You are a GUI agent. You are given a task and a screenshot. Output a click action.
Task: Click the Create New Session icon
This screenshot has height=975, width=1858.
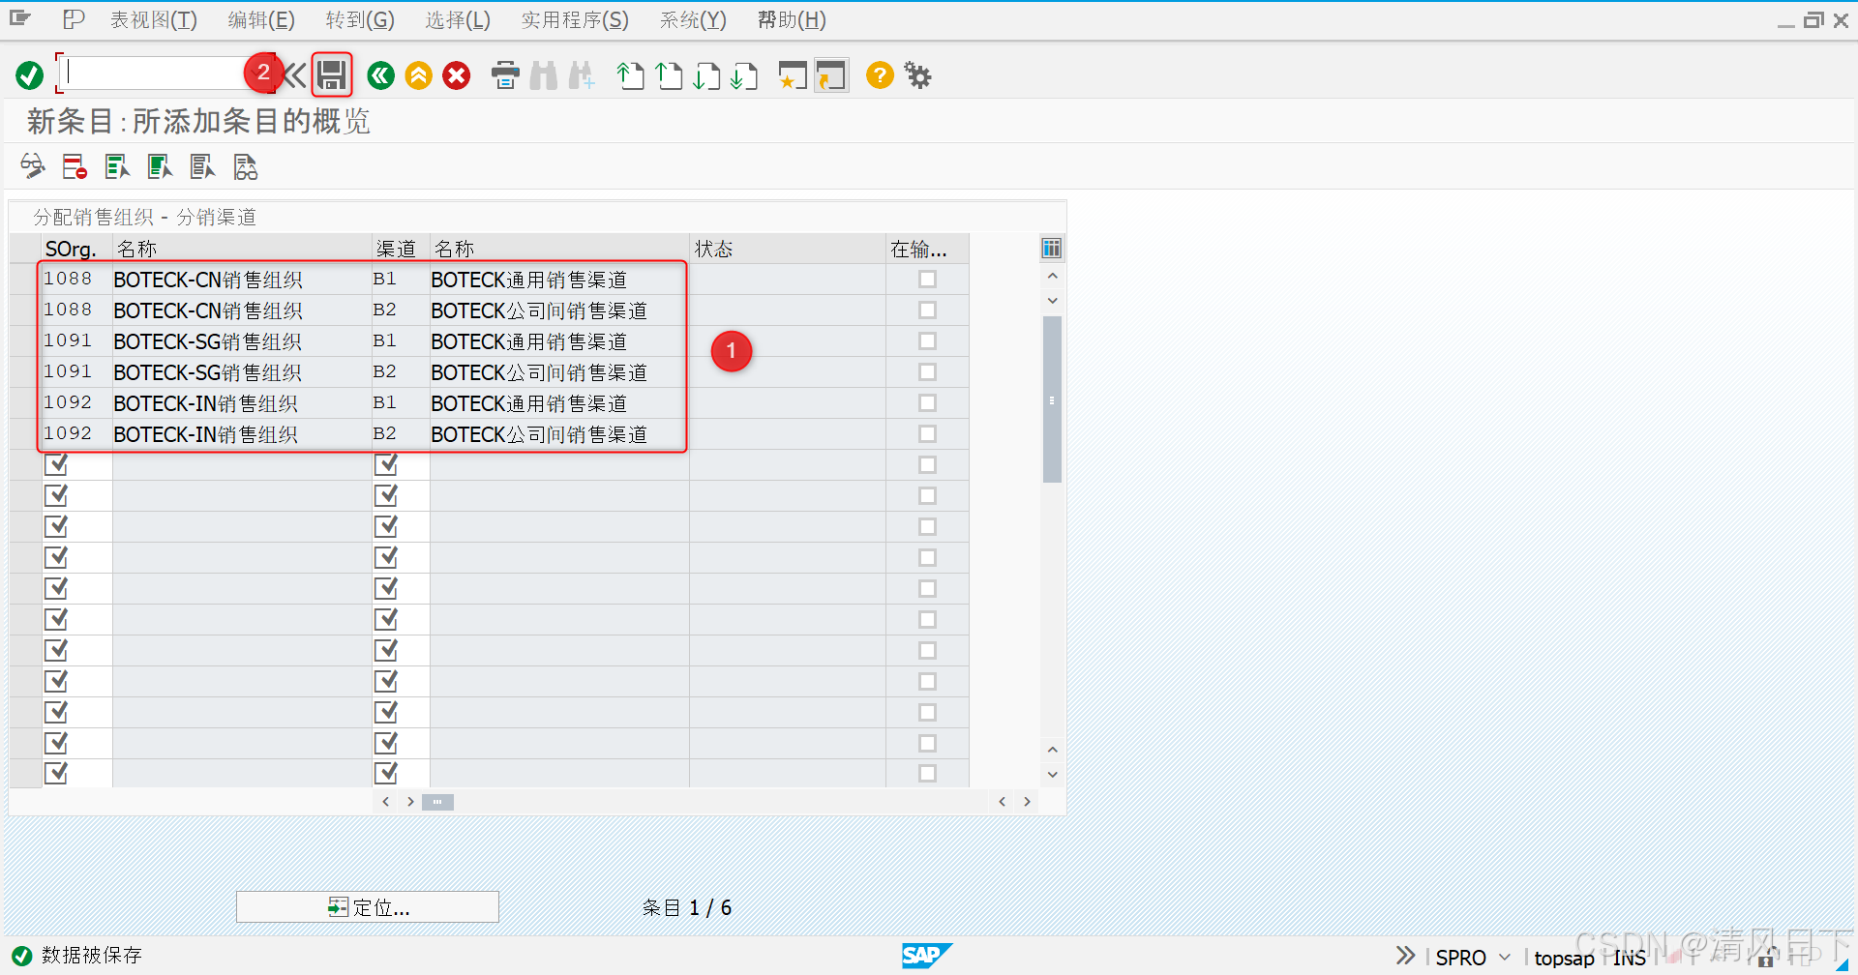[x=793, y=75]
